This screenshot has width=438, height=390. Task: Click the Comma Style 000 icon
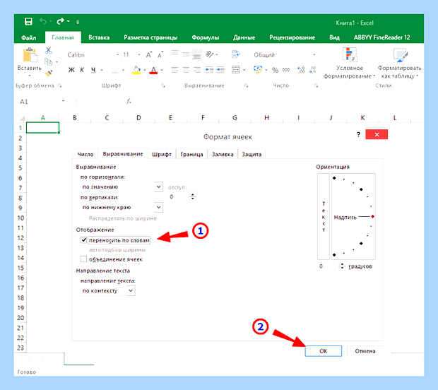pyautogui.click(x=286, y=69)
